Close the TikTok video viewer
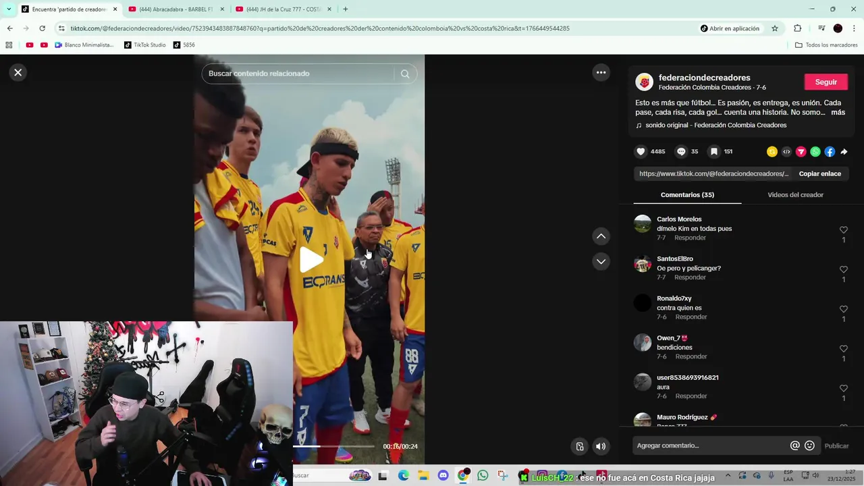The width and height of the screenshot is (864, 486). coord(18,72)
